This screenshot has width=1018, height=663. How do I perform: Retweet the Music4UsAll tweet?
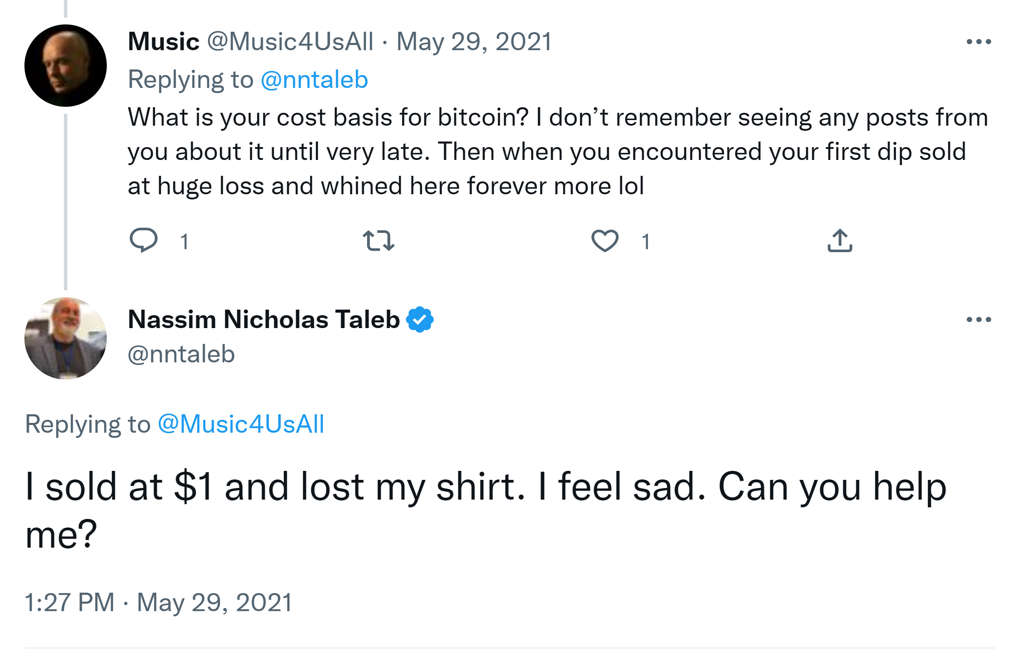378,240
